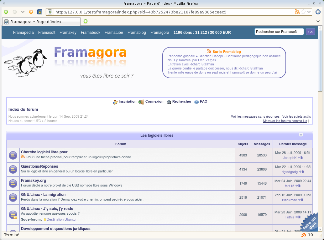Screen dimensions: 324x240
Task: Click forum icon for 'GNU/Linux - La migration'
Action: 13,197
